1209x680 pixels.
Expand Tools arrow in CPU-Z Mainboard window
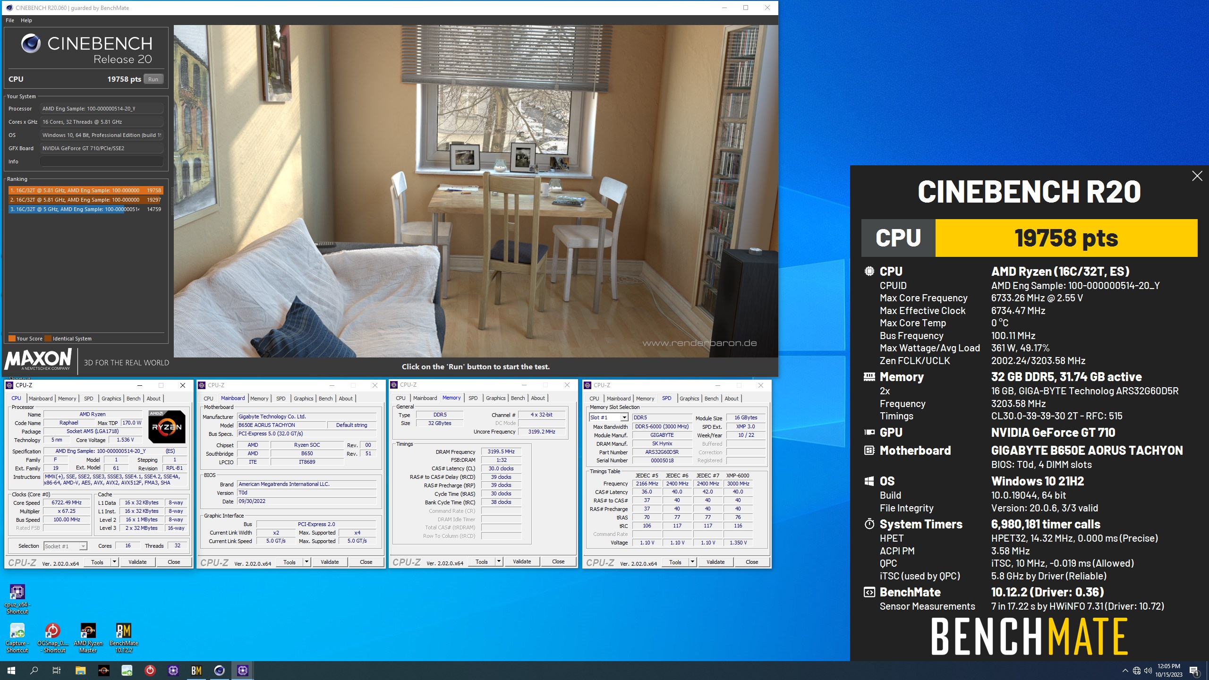(x=307, y=562)
